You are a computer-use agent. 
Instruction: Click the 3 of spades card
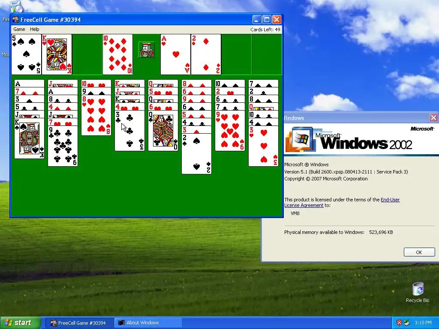[30, 99]
